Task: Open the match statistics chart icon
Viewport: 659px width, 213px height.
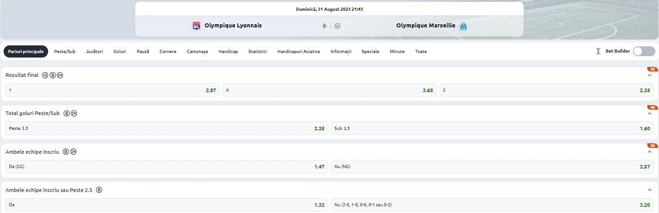Action: tap(338, 26)
